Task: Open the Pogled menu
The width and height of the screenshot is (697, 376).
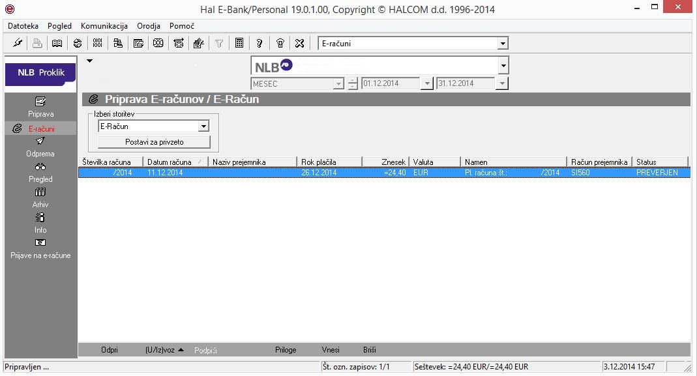Action: coord(59,26)
